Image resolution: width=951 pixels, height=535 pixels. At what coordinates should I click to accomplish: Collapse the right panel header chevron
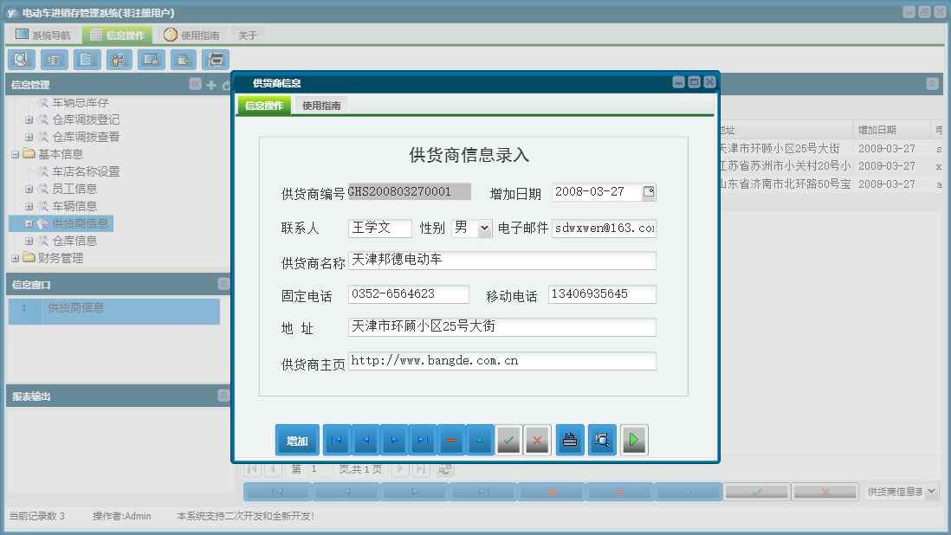932,84
